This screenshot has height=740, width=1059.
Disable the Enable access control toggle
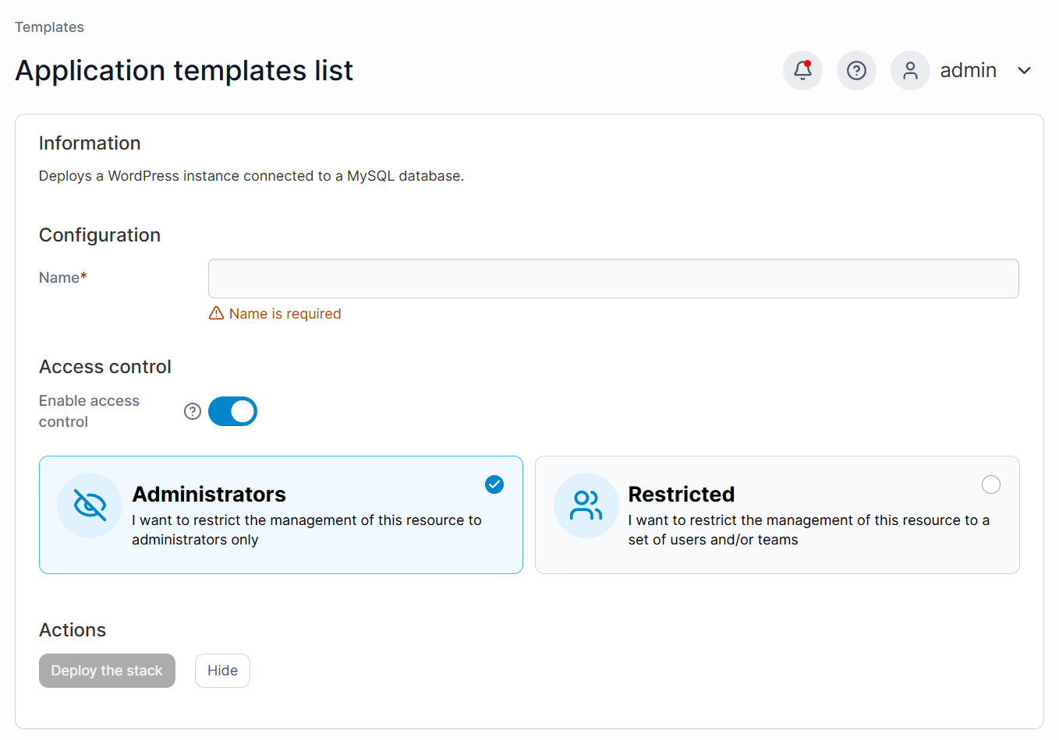coord(232,411)
